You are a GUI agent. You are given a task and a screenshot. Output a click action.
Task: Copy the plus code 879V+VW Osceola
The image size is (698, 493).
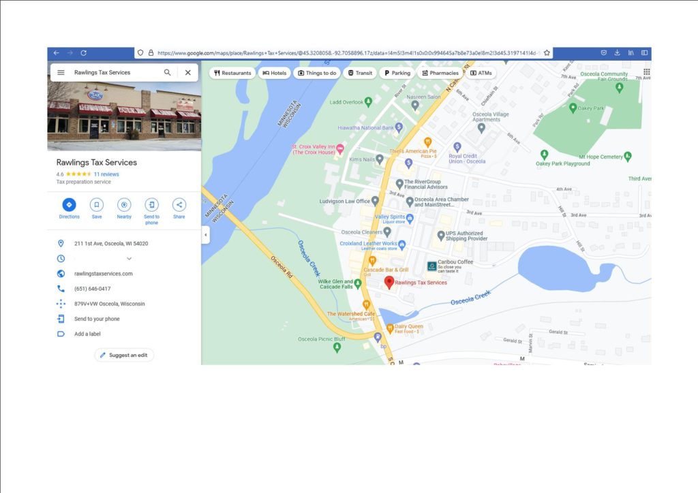pos(110,304)
